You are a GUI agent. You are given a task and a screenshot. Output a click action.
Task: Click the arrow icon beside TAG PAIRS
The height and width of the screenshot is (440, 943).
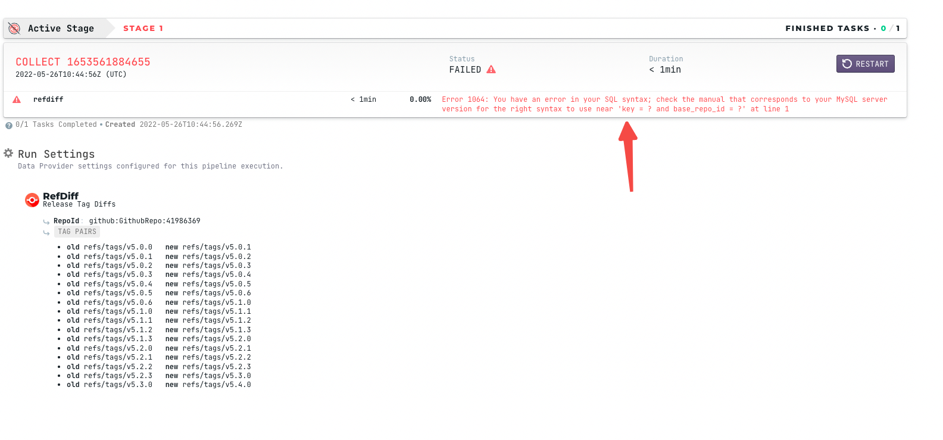(46, 232)
